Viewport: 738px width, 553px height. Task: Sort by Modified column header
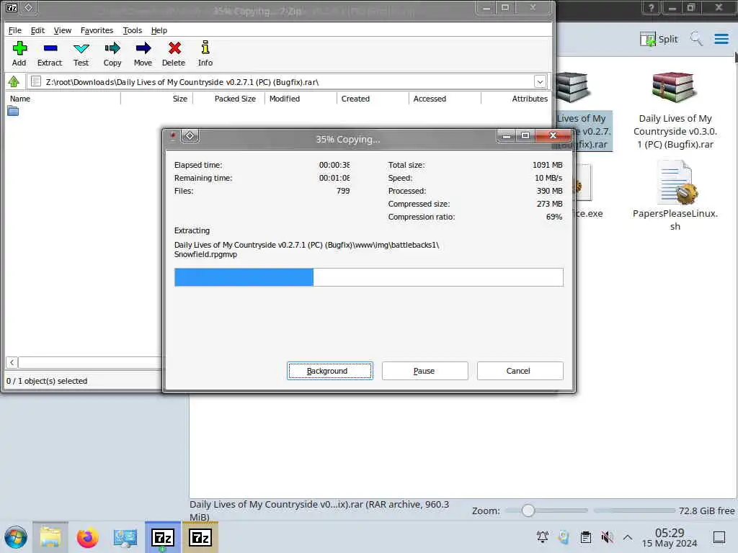(x=301, y=99)
